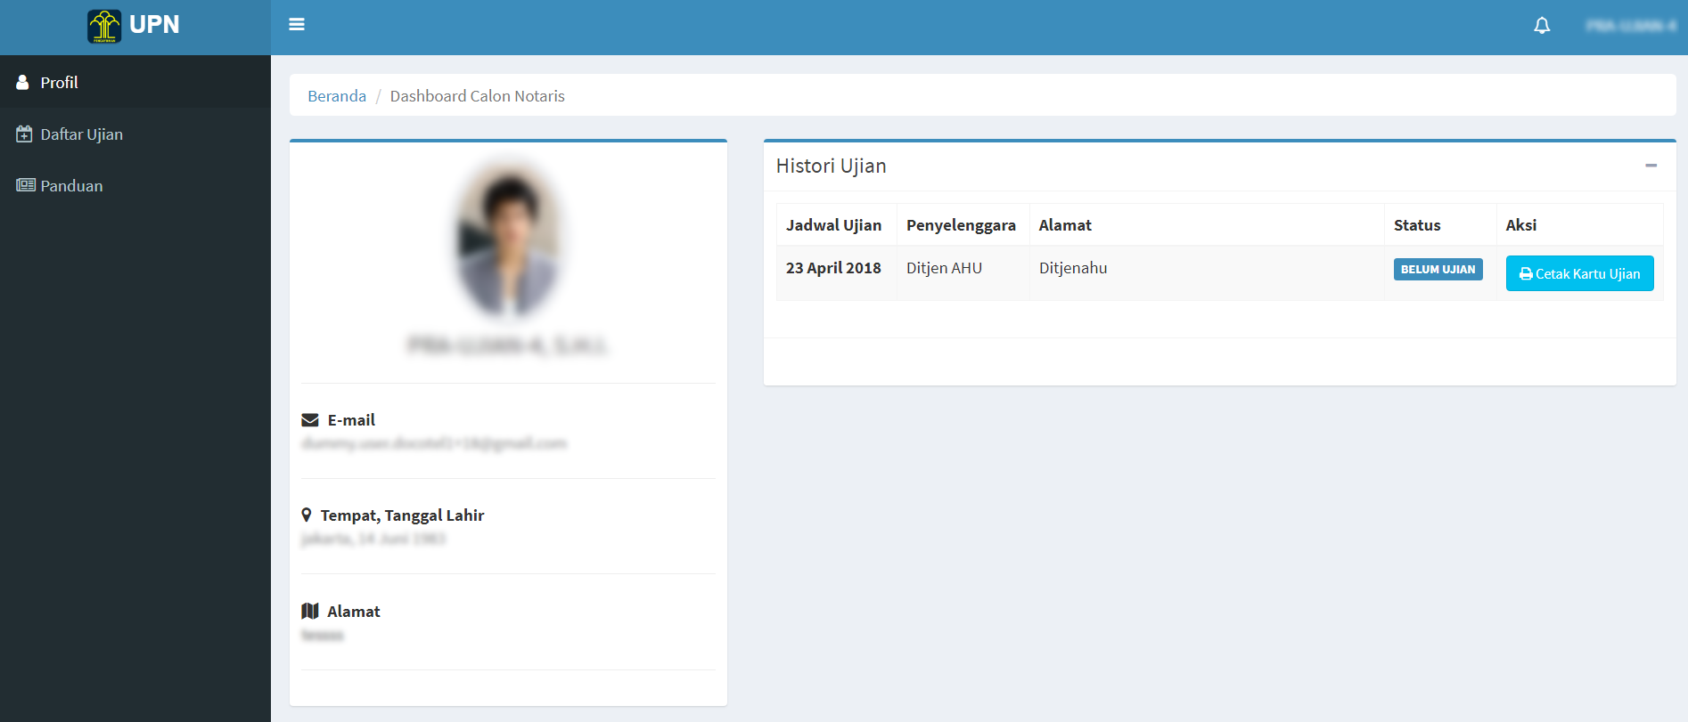Click the location pin icon
Viewport: 1688px width, 722px height.
307,515
